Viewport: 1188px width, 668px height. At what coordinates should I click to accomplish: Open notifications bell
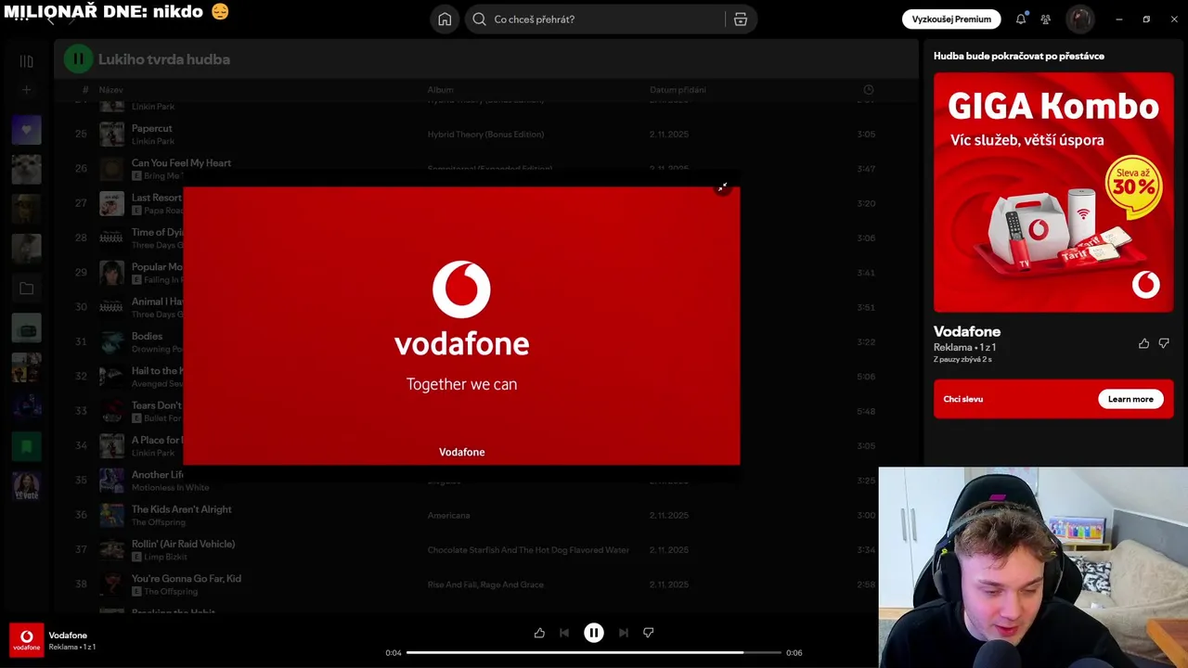[x=1021, y=19]
